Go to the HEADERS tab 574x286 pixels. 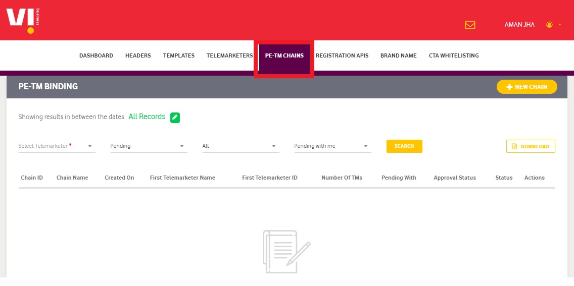(138, 56)
